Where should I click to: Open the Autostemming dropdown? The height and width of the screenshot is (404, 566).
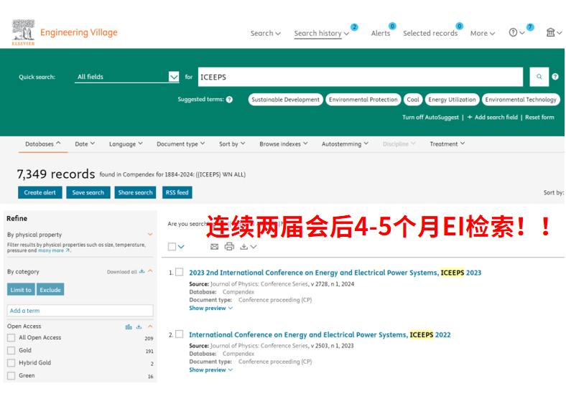pyautogui.click(x=345, y=144)
